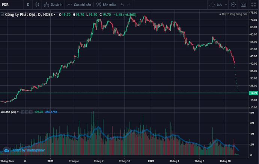Screen dimensions: 259x164
Task: Click the So sánh compare button
Action: pyautogui.click(x=53, y=5)
